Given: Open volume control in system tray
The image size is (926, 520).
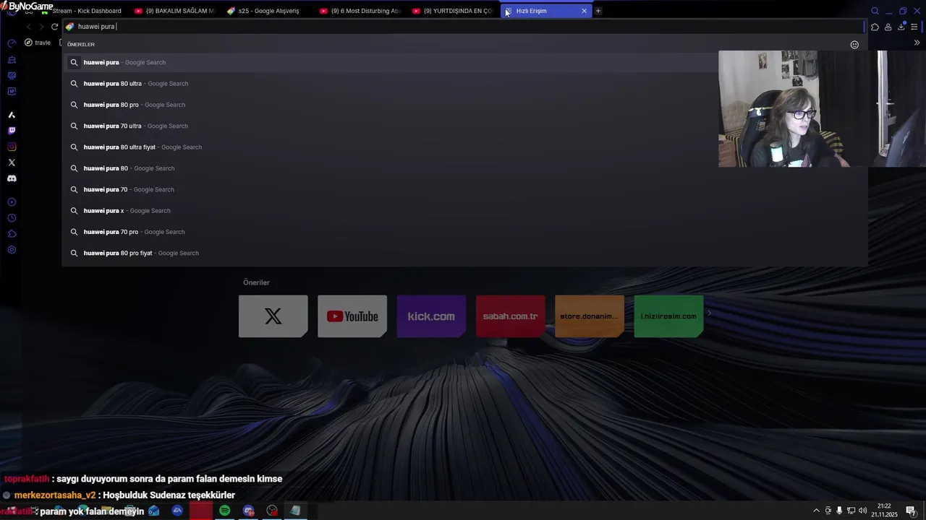Looking at the screenshot, I should tap(862, 511).
